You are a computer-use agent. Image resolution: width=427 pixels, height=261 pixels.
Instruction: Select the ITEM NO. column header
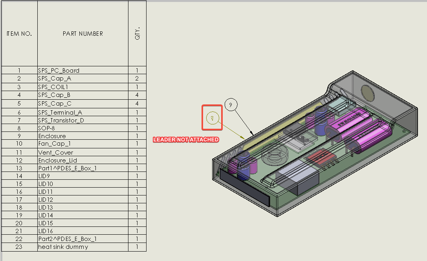19,33
